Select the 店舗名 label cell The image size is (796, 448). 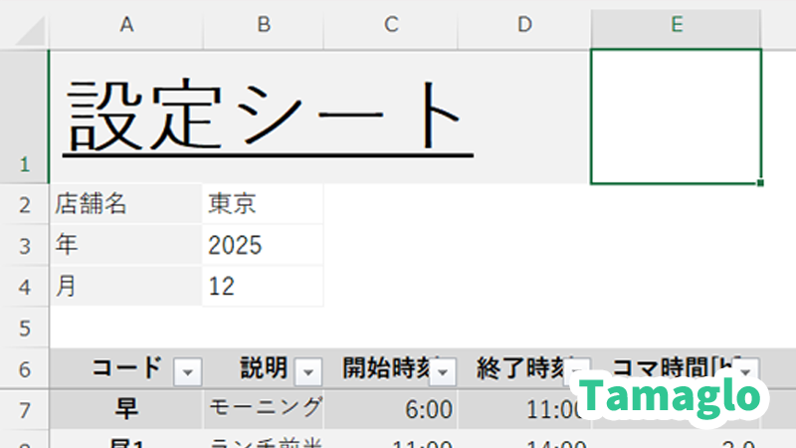(126, 204)
